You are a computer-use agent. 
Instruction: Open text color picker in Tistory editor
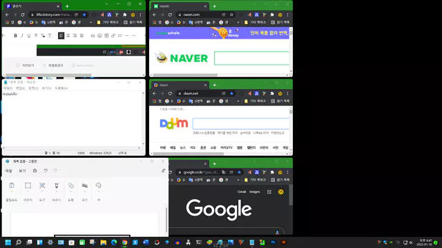pos(43,36)
